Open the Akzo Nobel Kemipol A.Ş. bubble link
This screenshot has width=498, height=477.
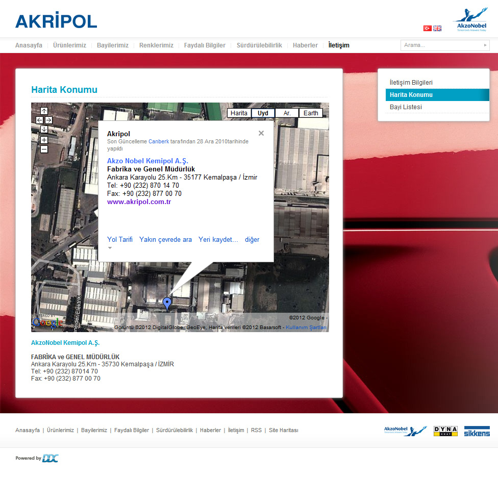click(147, 161)
